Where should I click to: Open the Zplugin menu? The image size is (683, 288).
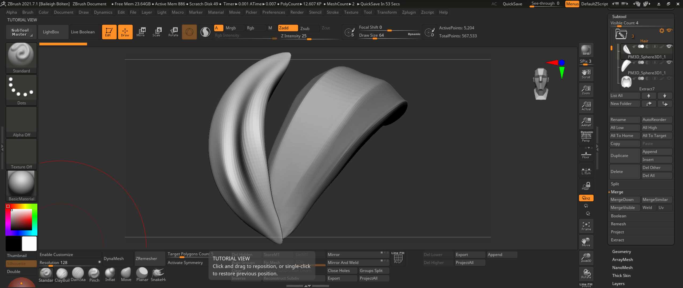(409, 12)
